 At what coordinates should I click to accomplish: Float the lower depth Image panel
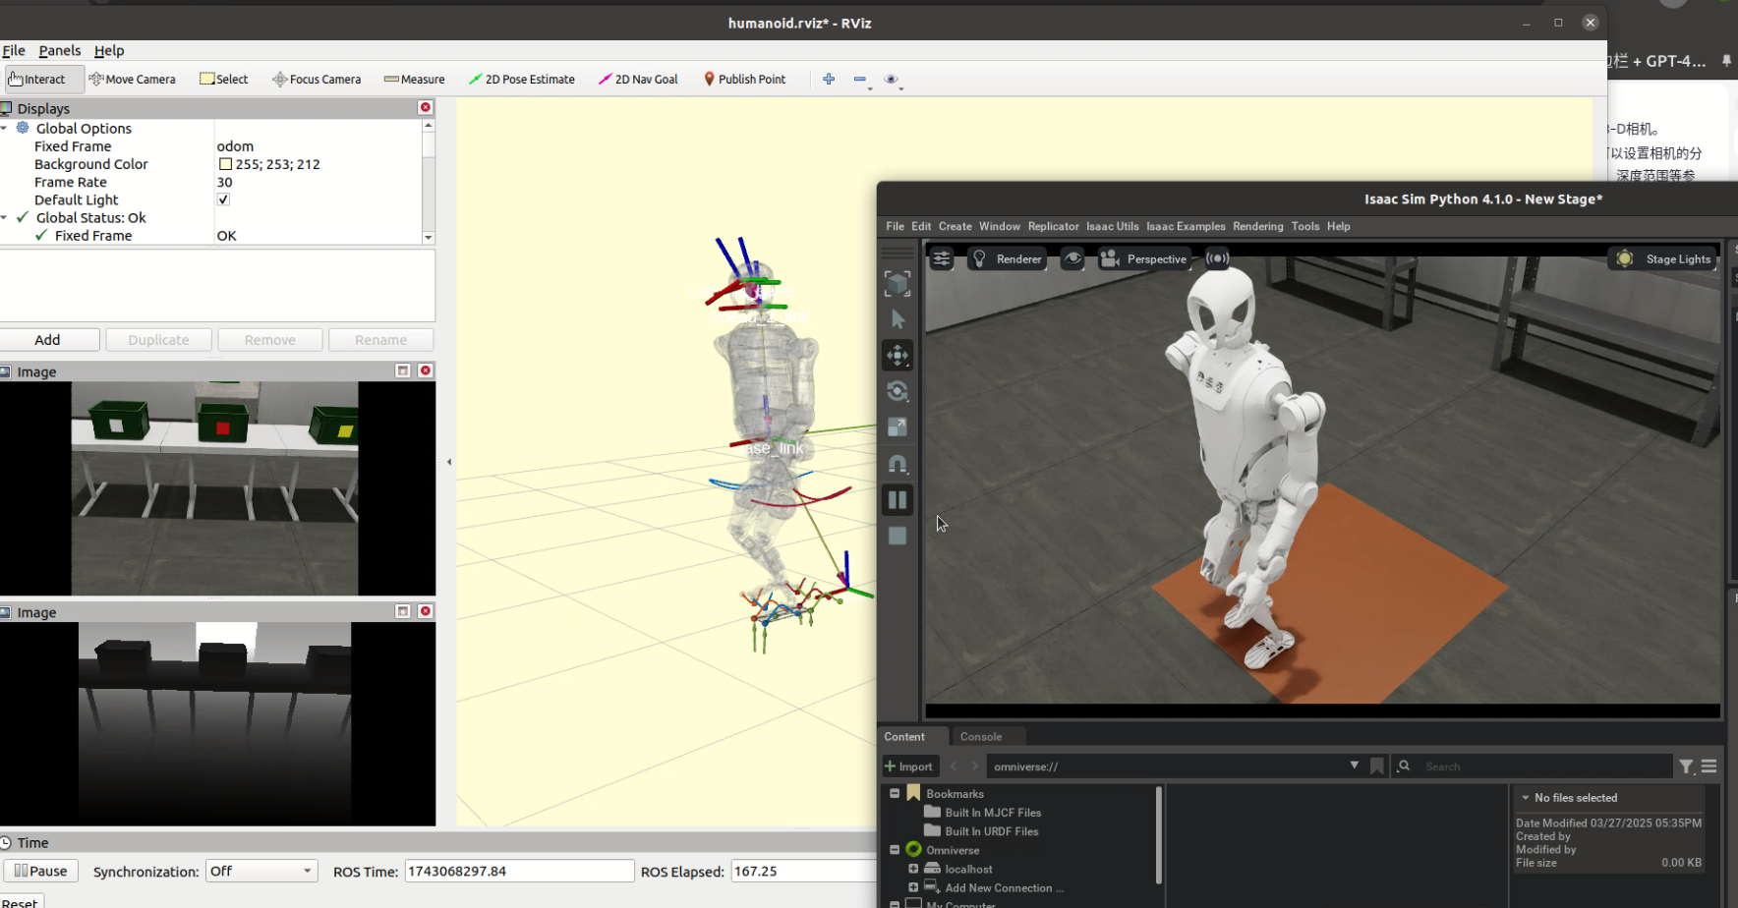point(403,611)
